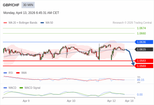Click the black 1.0615 current price tag
Image resolution: width=154 pixels, height=105 pixels.
(x=144, y=49)
